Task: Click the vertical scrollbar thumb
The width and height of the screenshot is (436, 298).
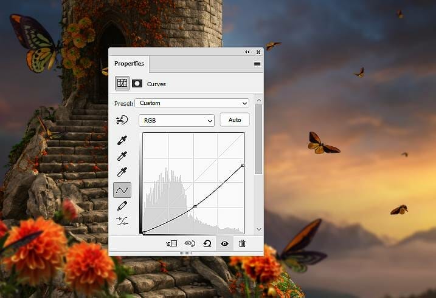Action: coord(258,139)
